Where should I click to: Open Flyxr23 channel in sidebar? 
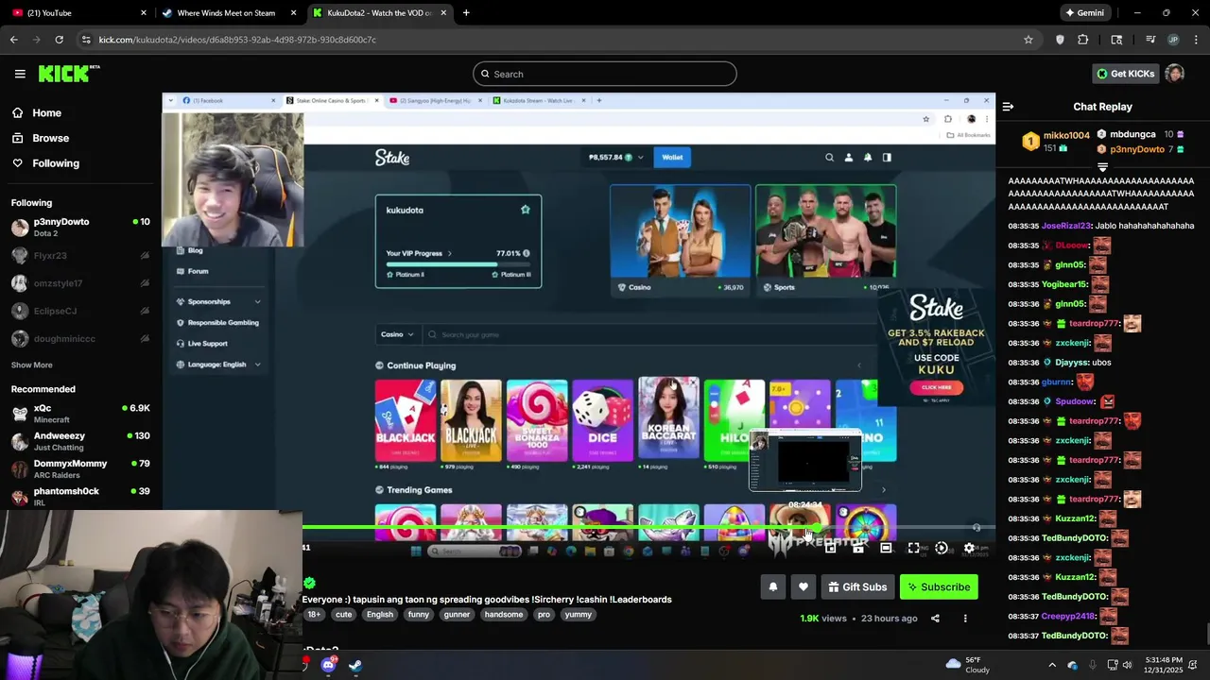(x=80, y=255)
